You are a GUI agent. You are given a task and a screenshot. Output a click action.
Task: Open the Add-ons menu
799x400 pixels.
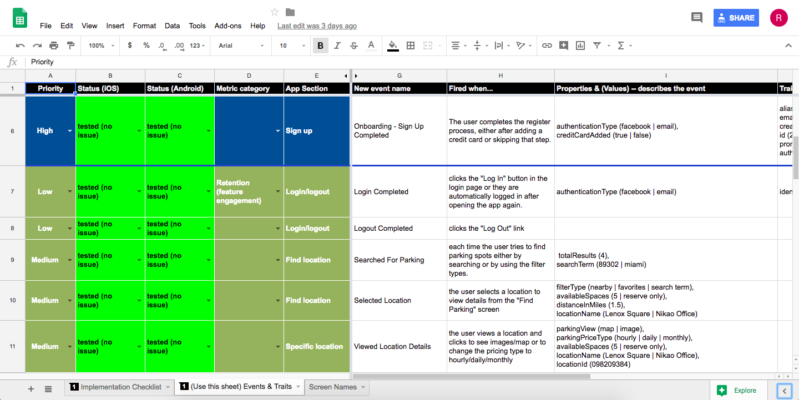228,26
